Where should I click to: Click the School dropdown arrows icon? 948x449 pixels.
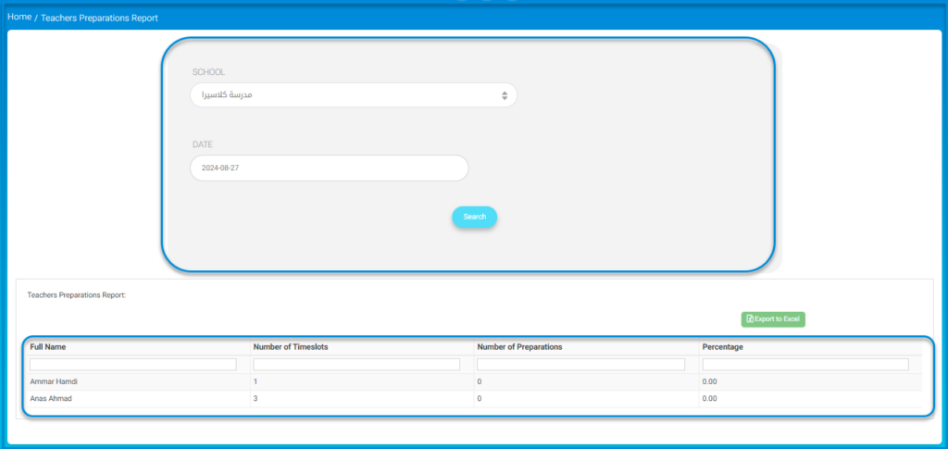505,95
